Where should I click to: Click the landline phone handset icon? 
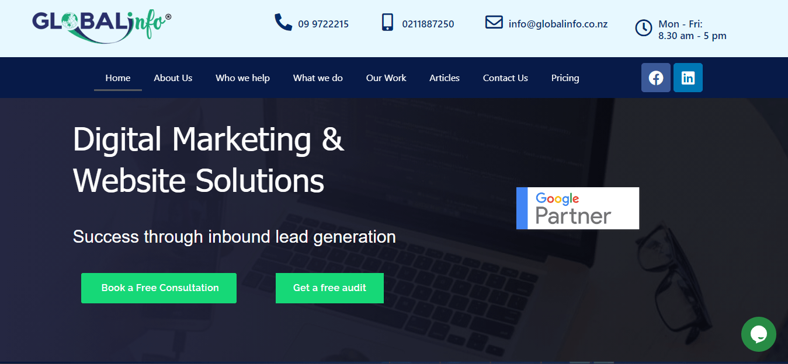(x=283, y=23)
